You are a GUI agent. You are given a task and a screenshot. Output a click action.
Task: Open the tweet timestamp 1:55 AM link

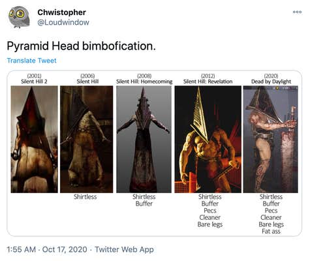coord(21,249)
